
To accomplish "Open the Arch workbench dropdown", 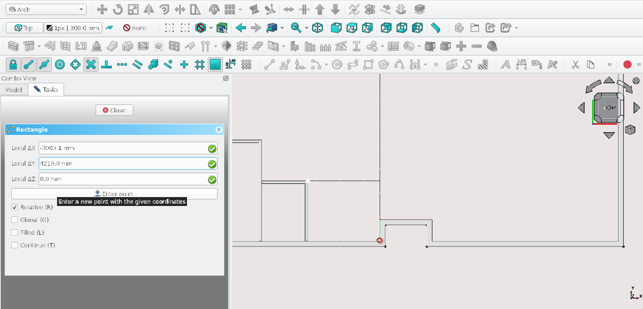I will click(x=46, y=9).
